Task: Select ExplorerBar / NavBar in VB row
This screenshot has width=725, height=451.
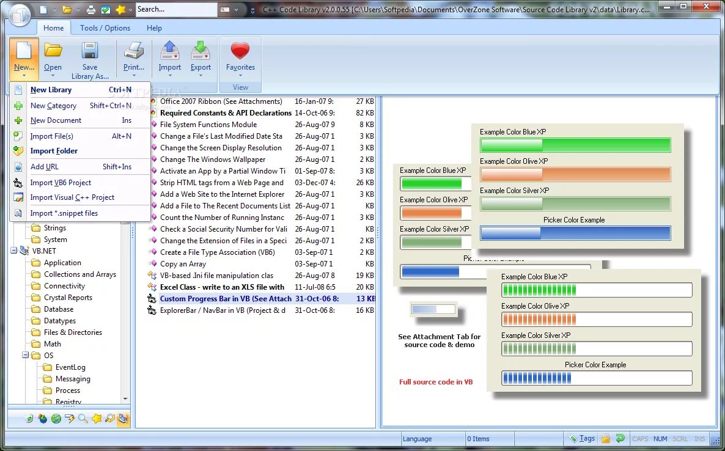Action: [x=261, y=310]
